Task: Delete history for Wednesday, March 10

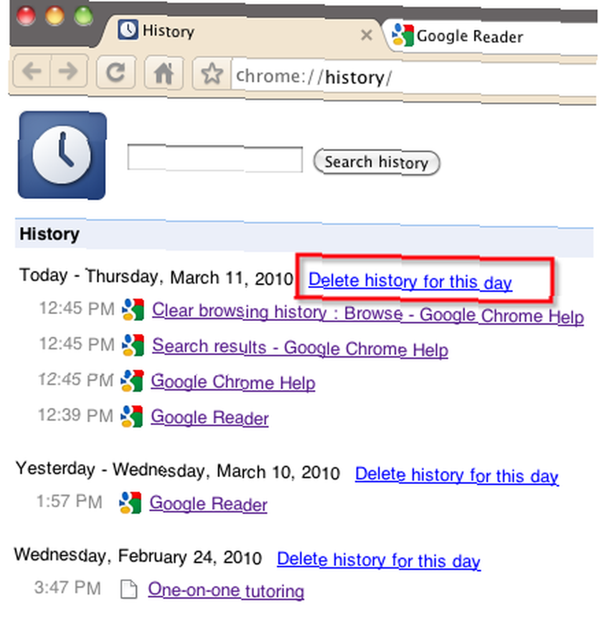Action: [x=457, y=475]
